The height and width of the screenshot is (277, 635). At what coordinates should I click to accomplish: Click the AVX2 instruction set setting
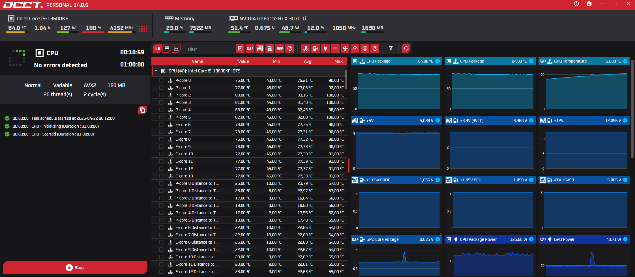click(x=90, y=85)
